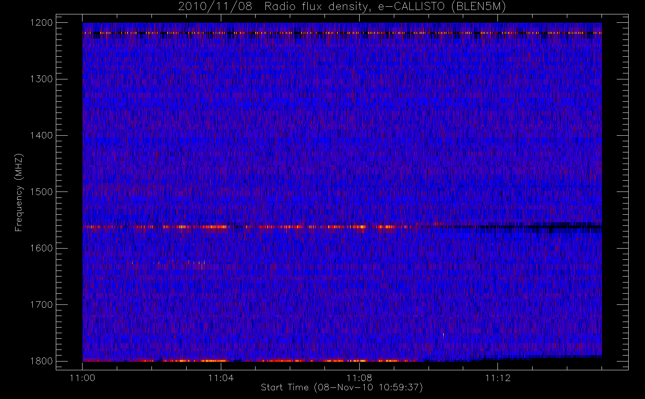
Task: Select the 1600 frequency tick label
Action: [41, 248]
